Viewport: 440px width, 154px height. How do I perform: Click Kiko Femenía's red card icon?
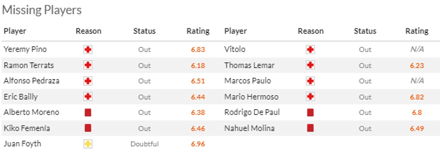88,128
